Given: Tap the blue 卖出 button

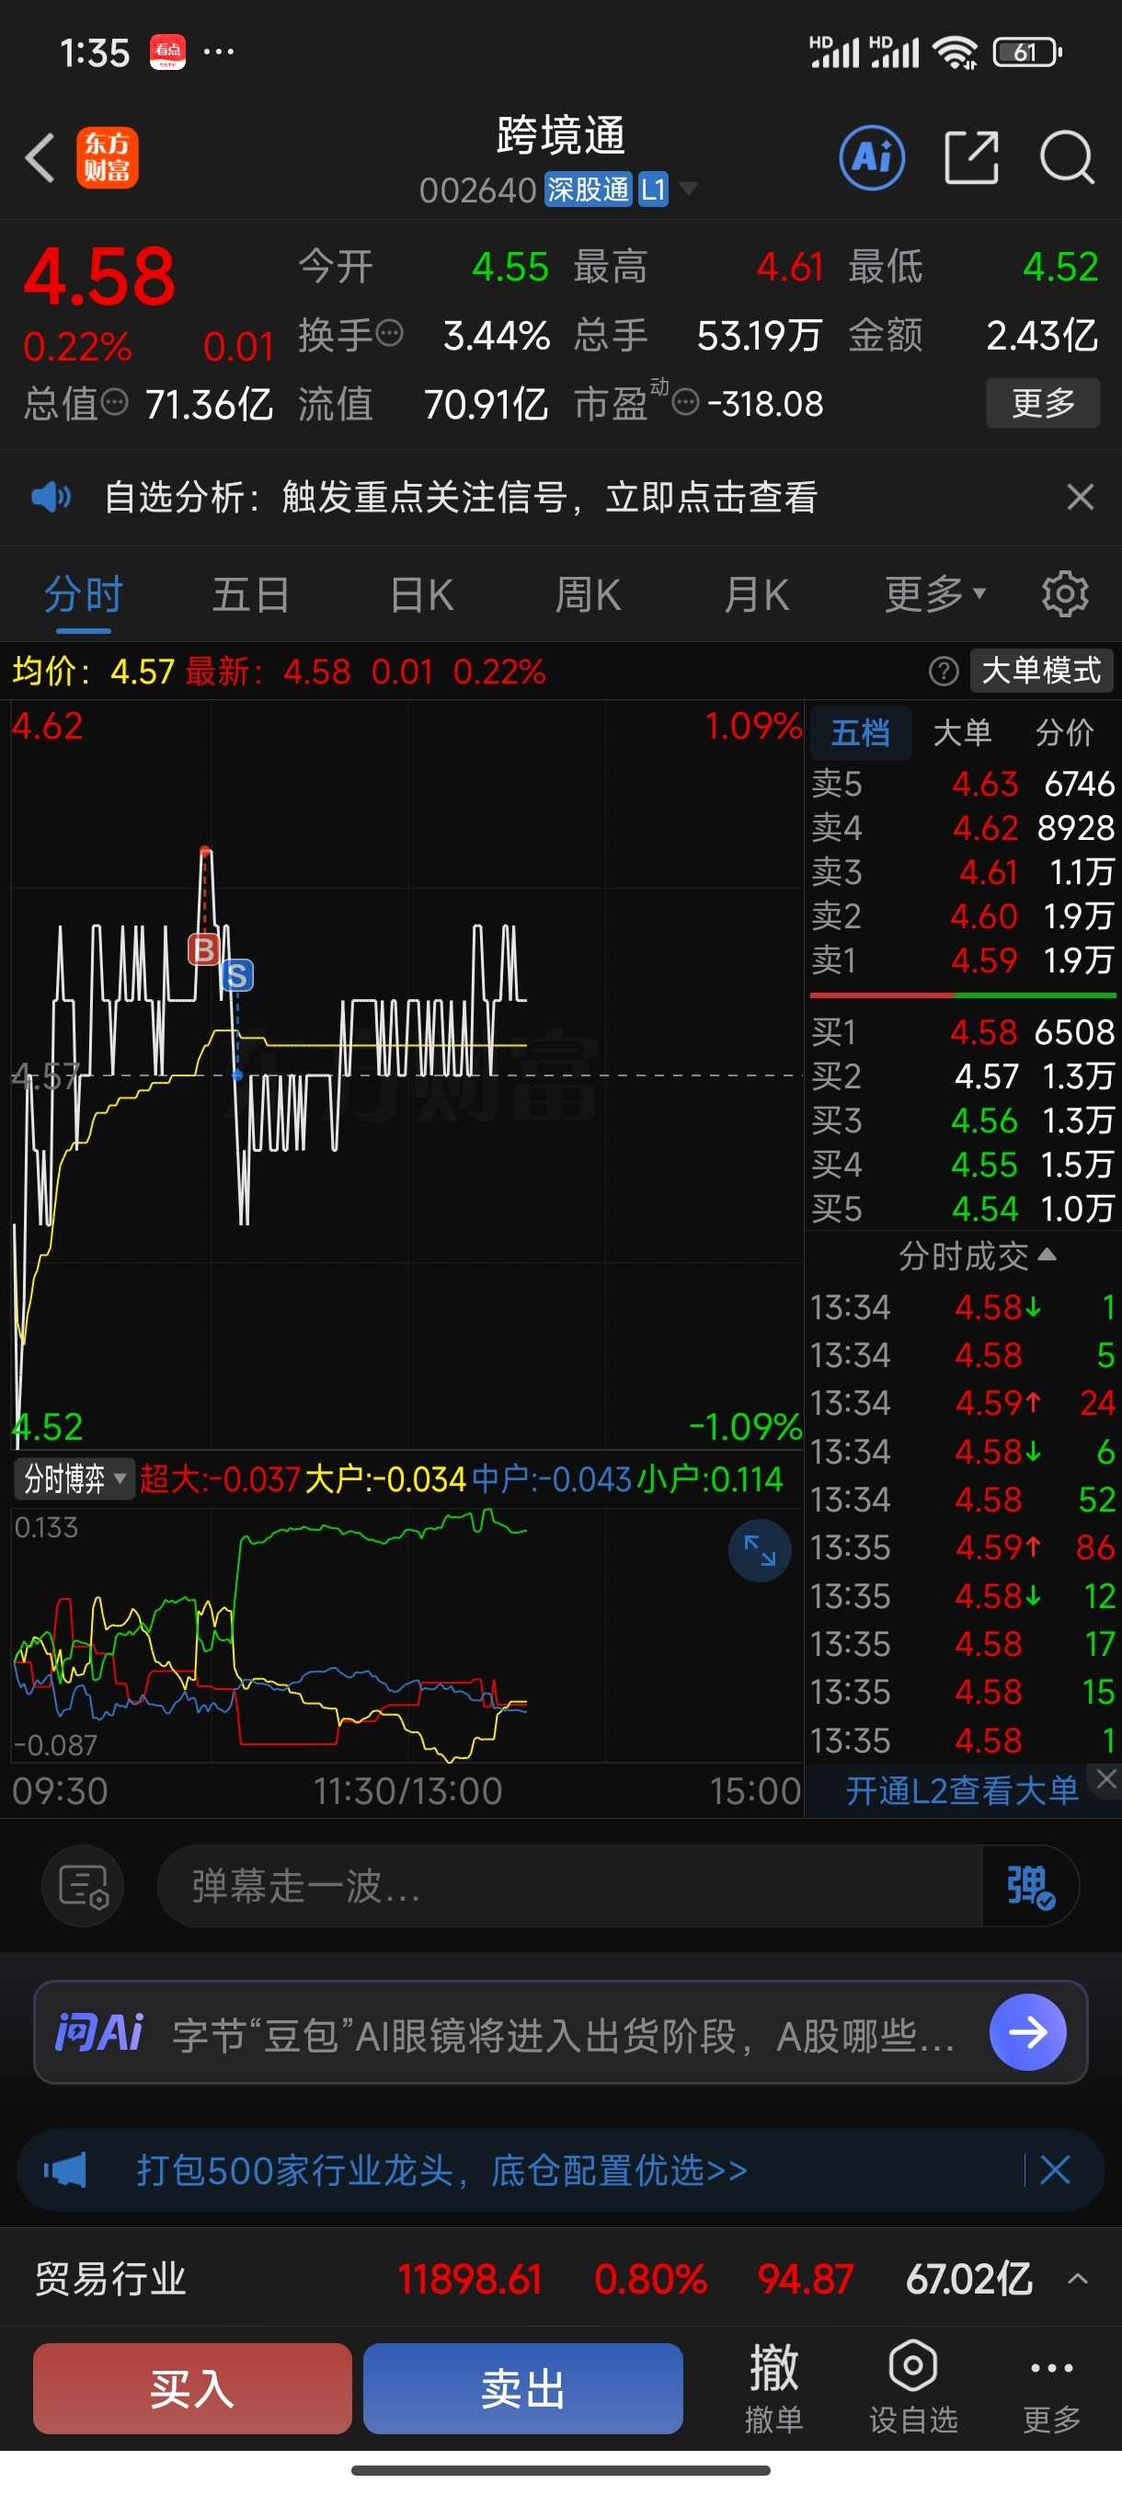Looking at the screenshot, I should pos(522,2387).
